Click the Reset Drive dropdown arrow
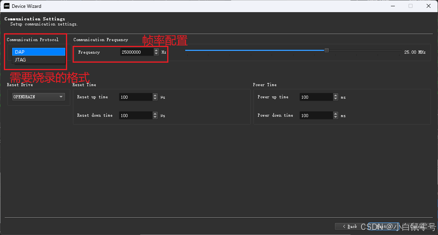The width and height of the screenshot is (438, 235). click(x=61, y=96)
